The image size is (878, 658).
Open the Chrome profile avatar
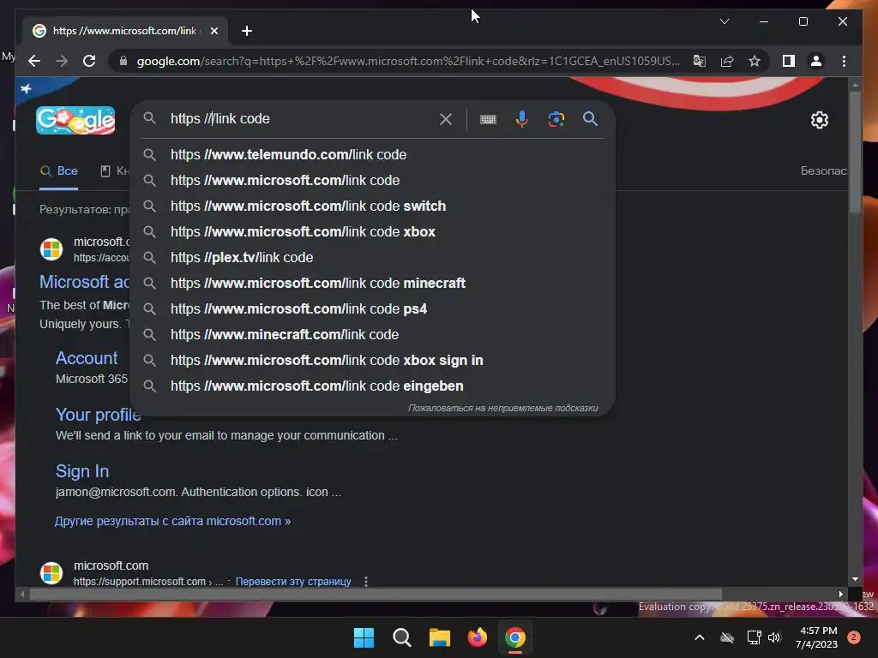(x=816, y=61)
